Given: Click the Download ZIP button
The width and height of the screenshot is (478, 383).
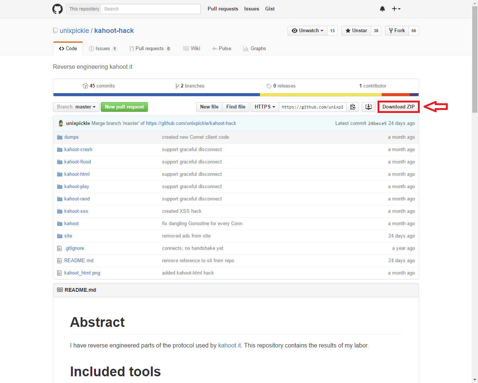Looking at the screenshot, I should click(x=398, y=107).
